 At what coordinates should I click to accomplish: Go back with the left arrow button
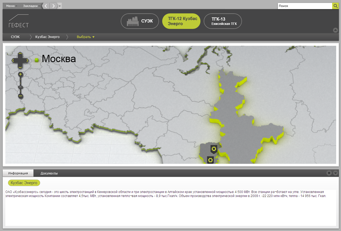46,6
